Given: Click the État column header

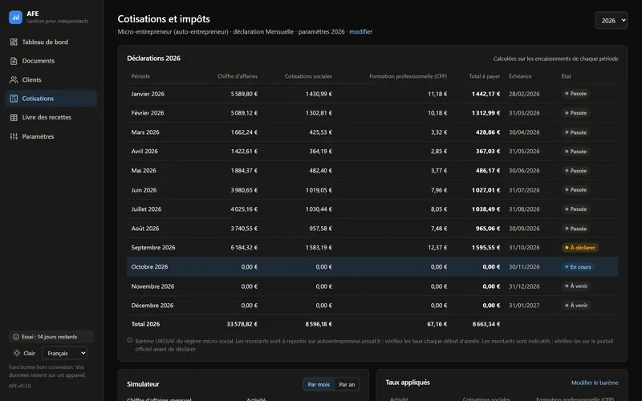Looking at the screenshot, I should click(567, 76).
